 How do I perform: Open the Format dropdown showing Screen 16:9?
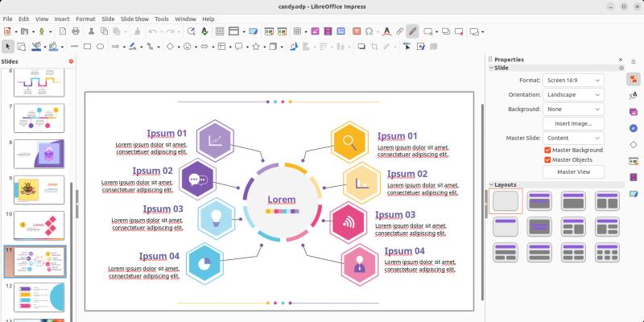[x=573, y=80]
